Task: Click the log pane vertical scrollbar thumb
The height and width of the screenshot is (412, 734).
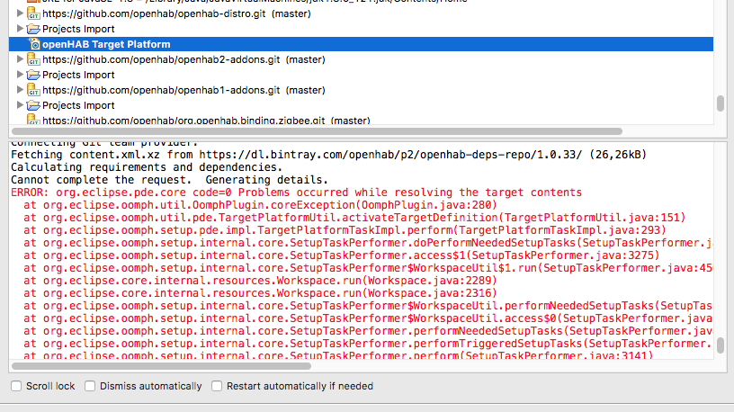Action: [721, 345]
